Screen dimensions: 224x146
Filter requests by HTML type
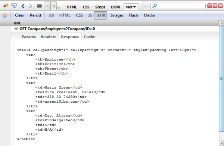pos(65,15)
